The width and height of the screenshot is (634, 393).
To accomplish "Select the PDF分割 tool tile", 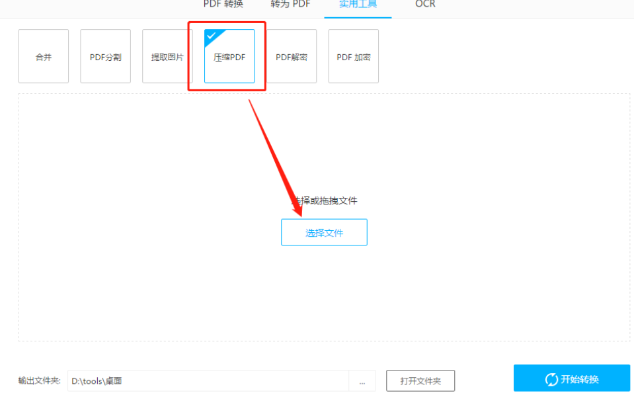I will coord(106,56).
